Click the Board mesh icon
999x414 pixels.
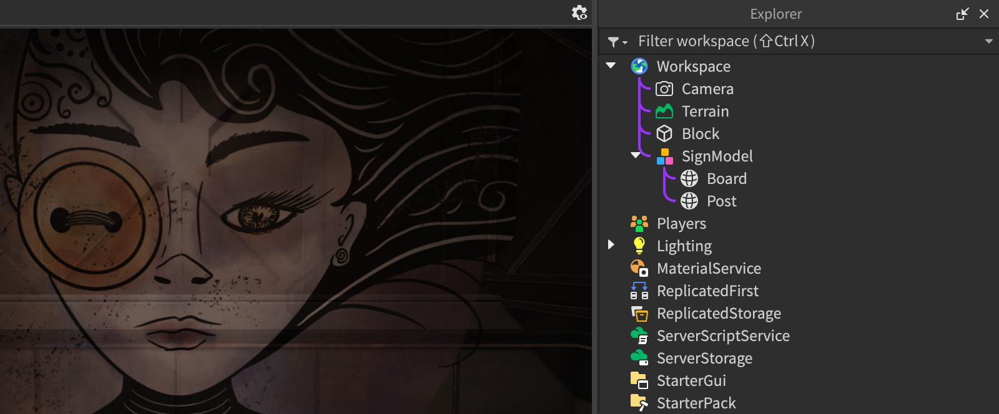point(689,178)
